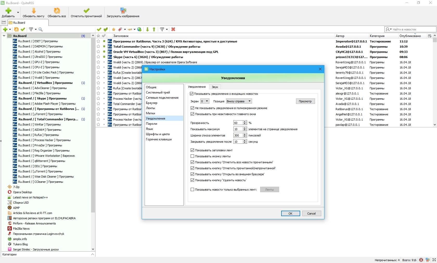This screenshot has height=263, width=437.
Task: Toggle 'Удалить новость' button checkbox
Action: 192,180
